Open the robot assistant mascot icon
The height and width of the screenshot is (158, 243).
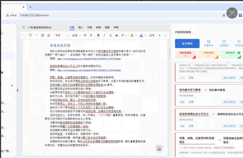[x=159, y=148]
